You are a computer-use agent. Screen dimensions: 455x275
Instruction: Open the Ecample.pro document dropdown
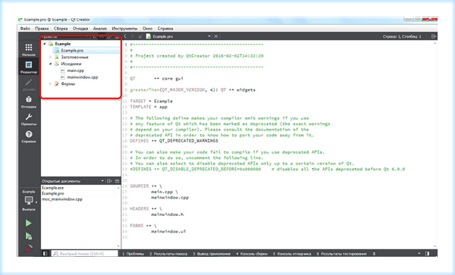[x=209, y=36]
